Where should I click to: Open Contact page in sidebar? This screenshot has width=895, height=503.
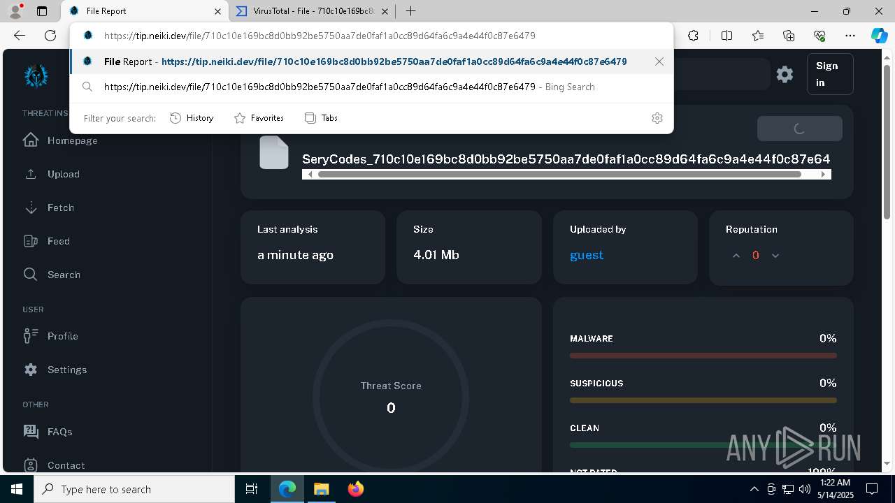click(x=54, y=465)
